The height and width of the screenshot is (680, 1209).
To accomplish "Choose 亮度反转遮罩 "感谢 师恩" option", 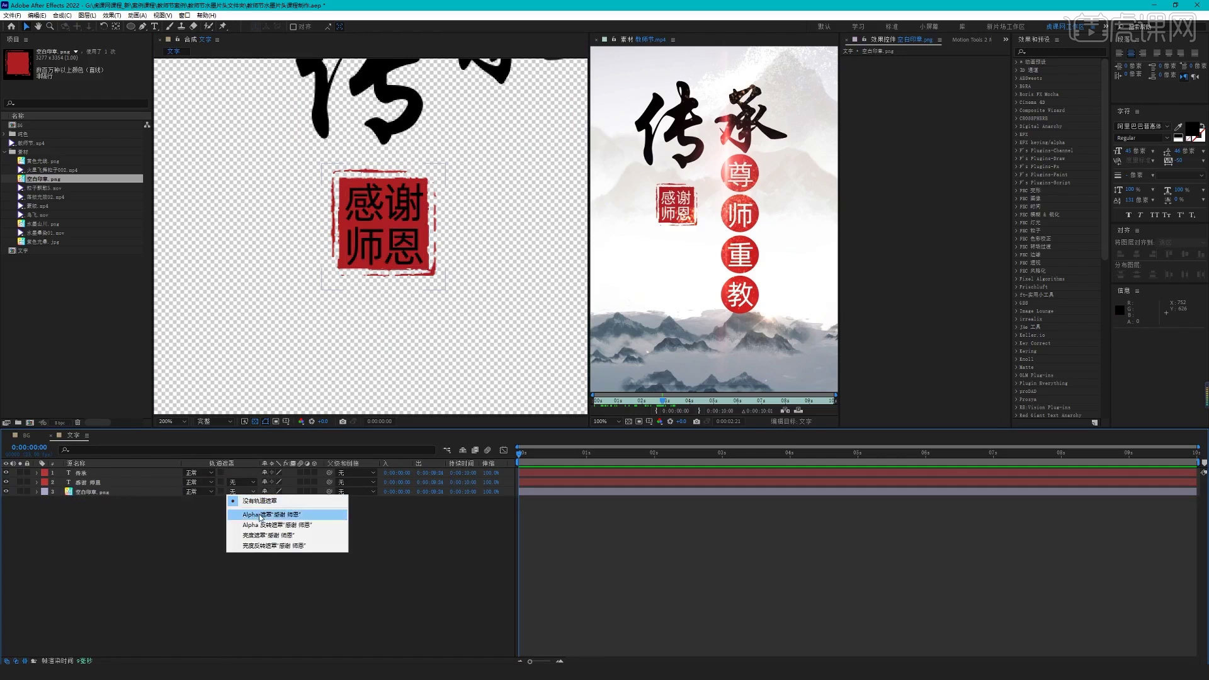I will (x=287, y=546).
